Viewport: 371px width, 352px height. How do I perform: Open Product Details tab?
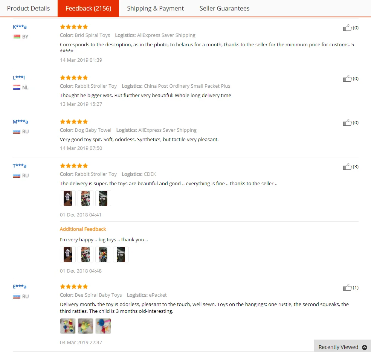click(x=28, y=8)
